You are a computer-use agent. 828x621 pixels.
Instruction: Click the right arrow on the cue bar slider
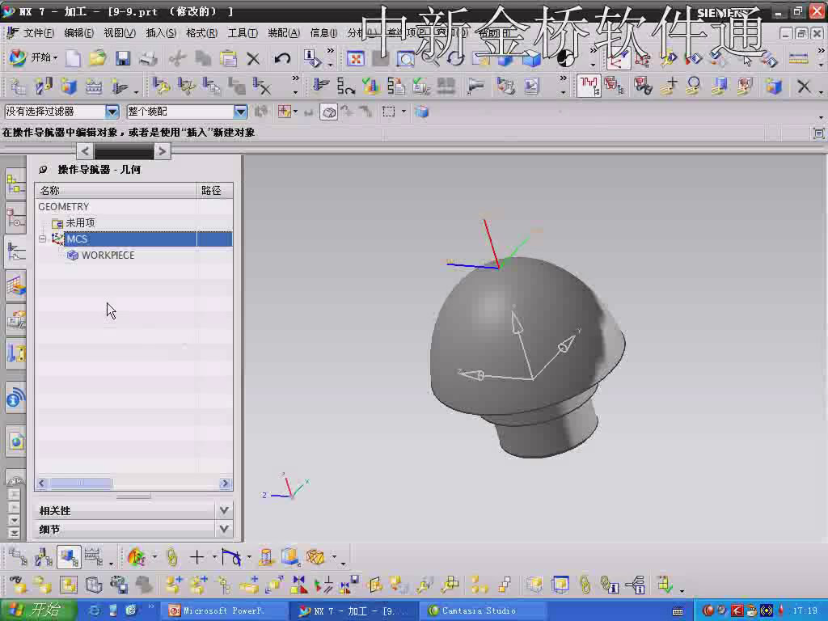162,151
